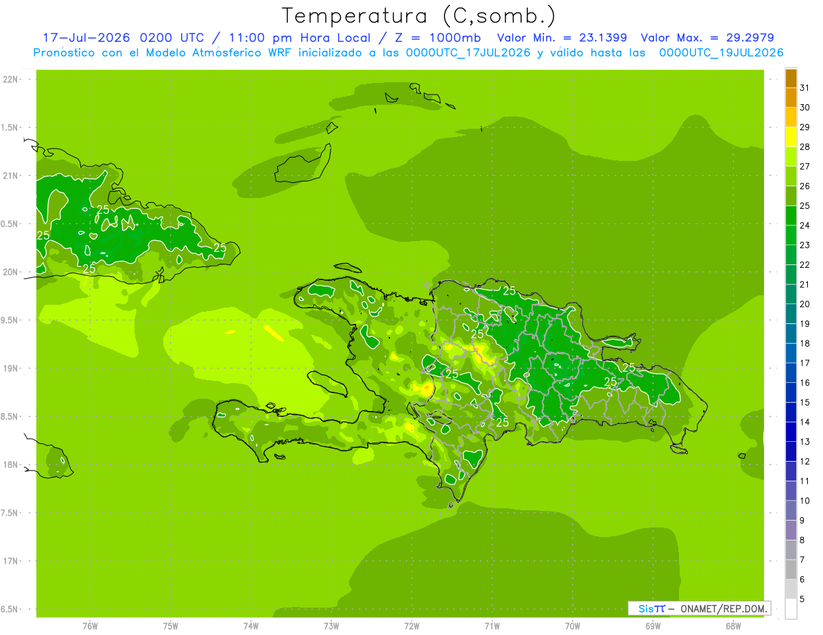
Task: Click the '75W' longitude axis label
Action: point(171,626)
